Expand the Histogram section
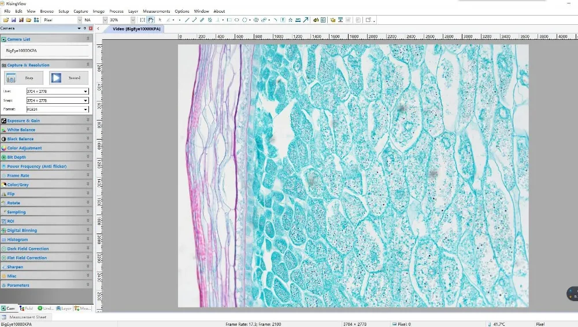The image size is (578, 327). (x=46, y=239)
